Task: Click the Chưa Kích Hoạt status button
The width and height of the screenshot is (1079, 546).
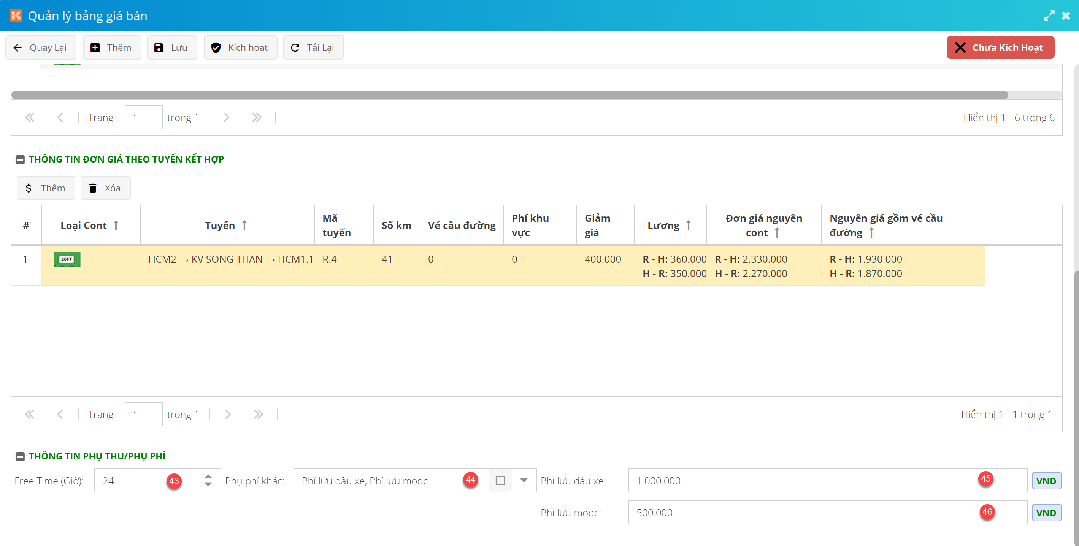Action: click(x=1000, y=48)
